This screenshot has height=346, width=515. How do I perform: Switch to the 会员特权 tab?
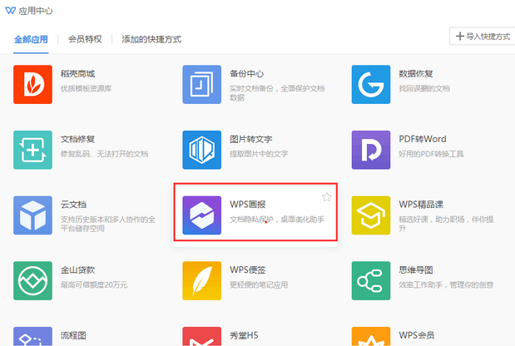click(85, 39)
